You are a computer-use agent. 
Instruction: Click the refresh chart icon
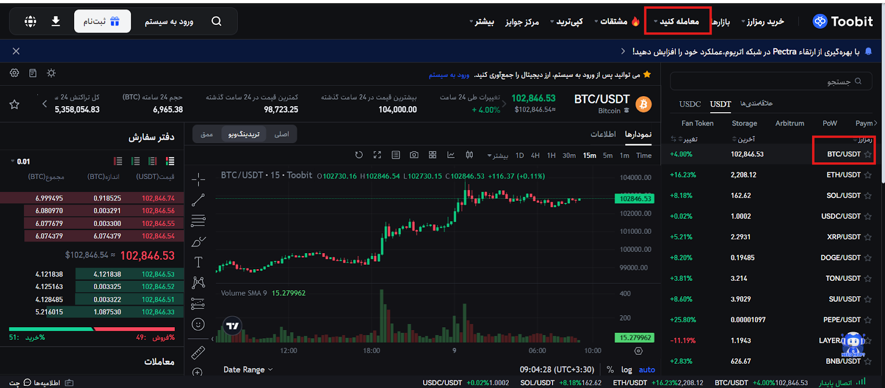click(359, 155)
